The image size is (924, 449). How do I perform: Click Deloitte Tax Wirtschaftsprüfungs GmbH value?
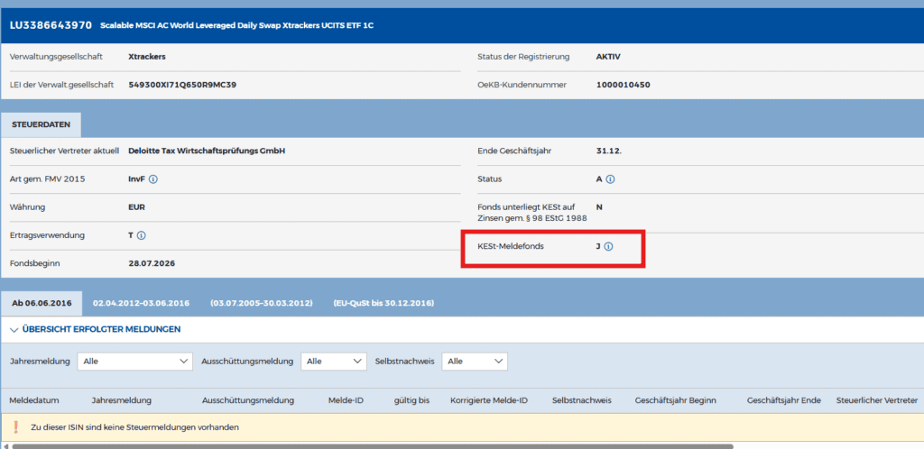pyautogui.click(x=207, y=151)
